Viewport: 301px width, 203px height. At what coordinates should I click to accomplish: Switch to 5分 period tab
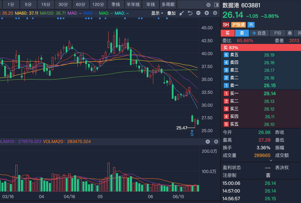pyautogui.click(x=28, y=5)
